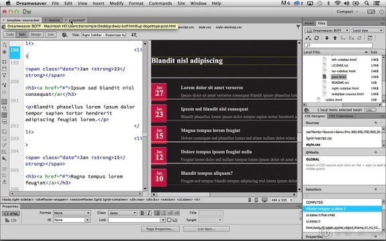Open the style-desktop.css related file
Viewport: 386px width, 241px height.
click(x=229, y=27)
